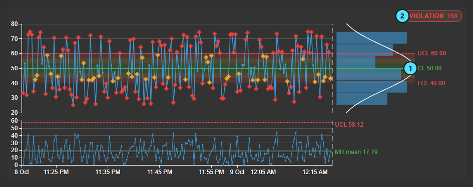Click the MR mean 17.79 label
Image resolution: width=473 pixels, height=187 pixels.
coord(356,152)
